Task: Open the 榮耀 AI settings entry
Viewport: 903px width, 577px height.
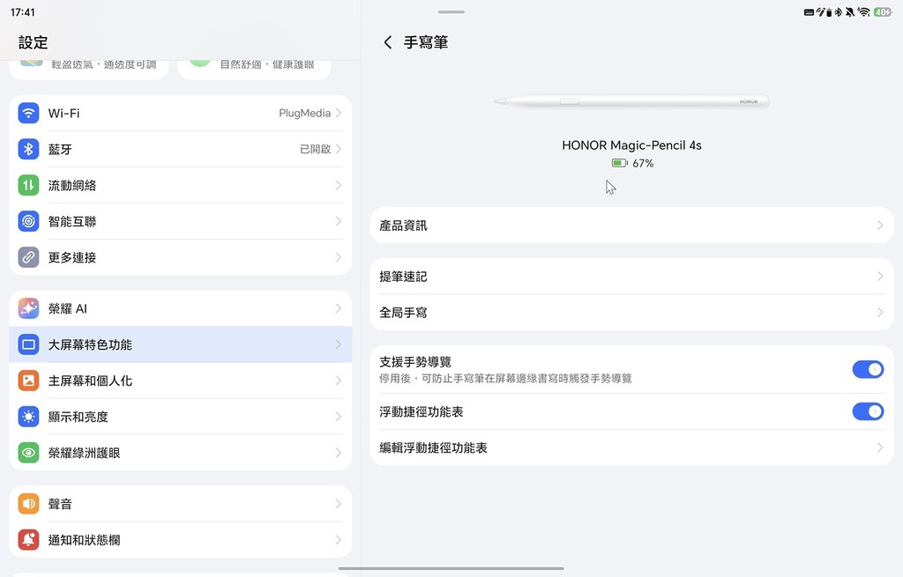Action: click(x=180, y=308)
